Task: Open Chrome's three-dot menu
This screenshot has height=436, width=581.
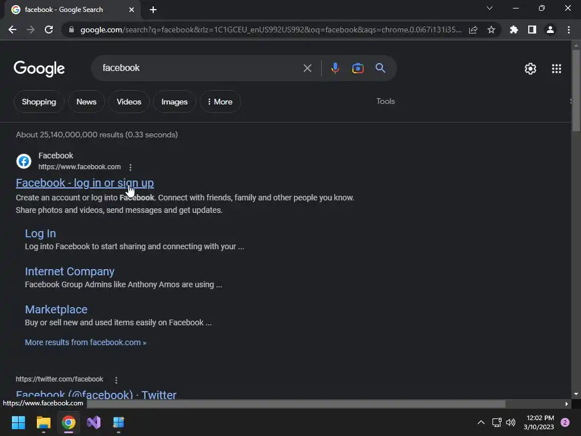Action: [569, 30]
